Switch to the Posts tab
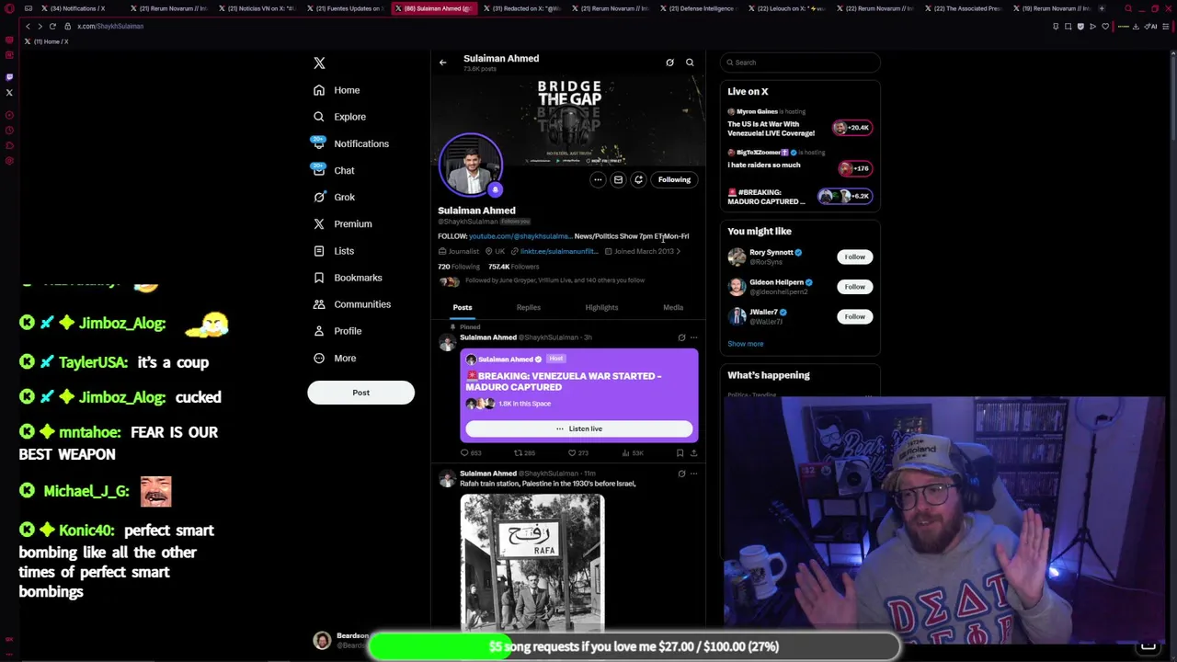This screenshot has height=662, width=1177. click(x=463, y=307)
